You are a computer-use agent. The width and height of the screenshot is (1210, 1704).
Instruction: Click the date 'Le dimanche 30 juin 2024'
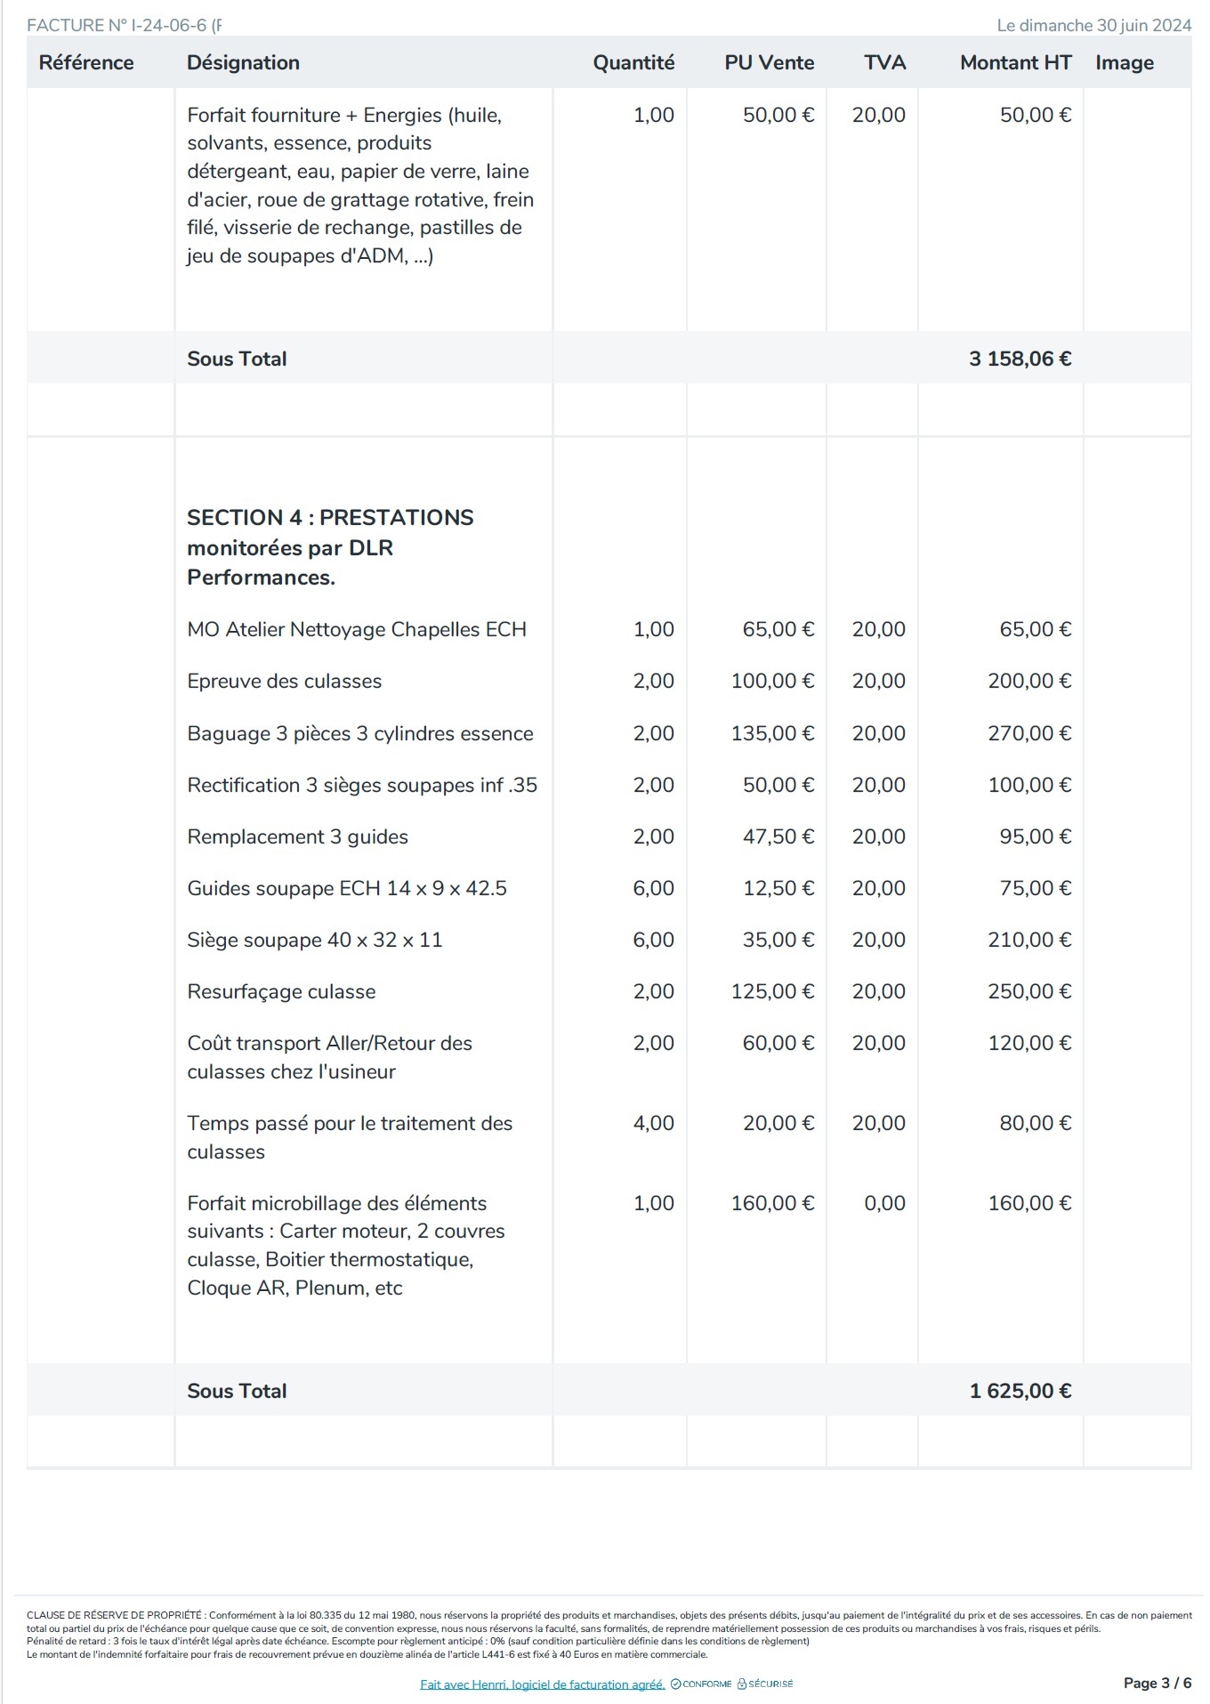pyautogui.click(x=1093, y=25)
